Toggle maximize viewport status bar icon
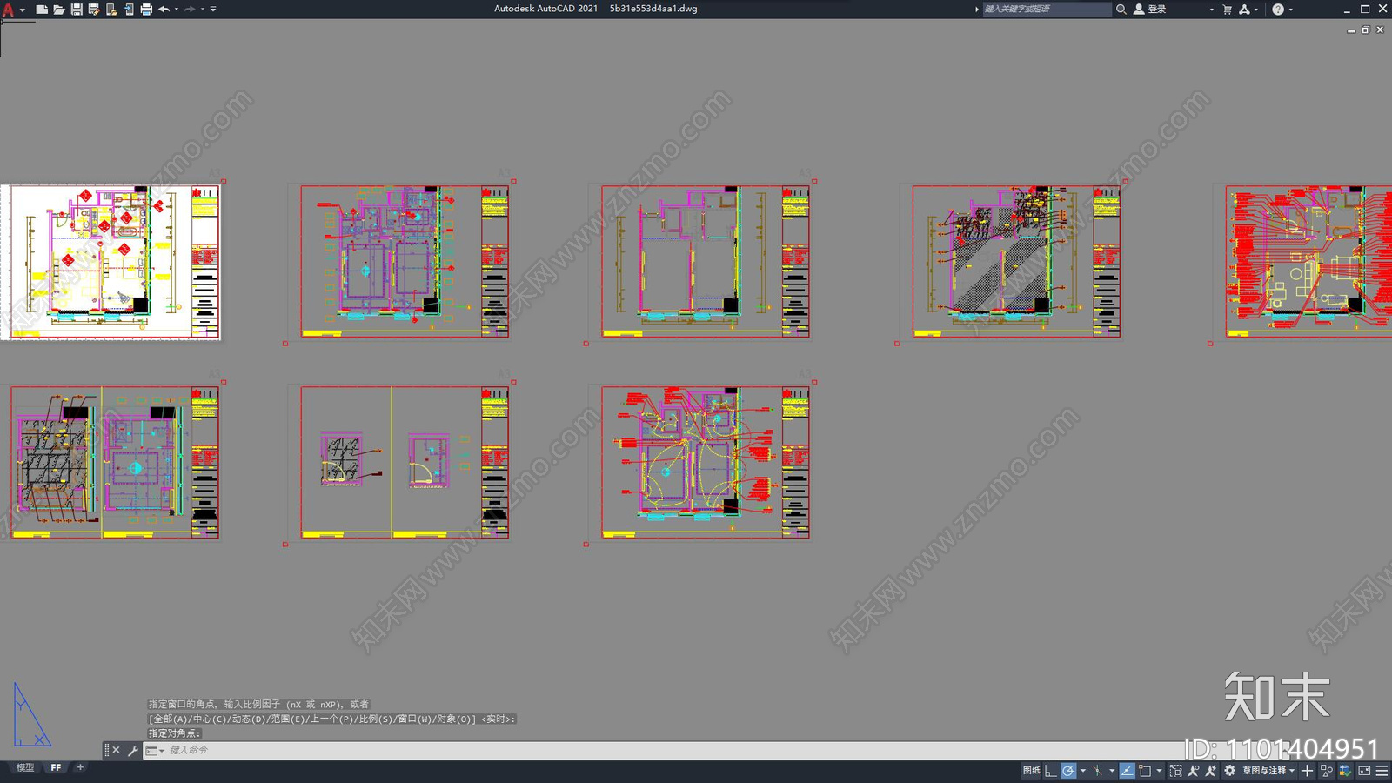Viewport: 1392px width, 783px height. [x=1175, y=770]
